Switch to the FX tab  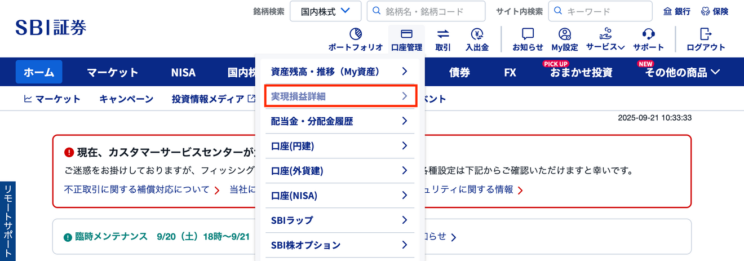(510, 72)
